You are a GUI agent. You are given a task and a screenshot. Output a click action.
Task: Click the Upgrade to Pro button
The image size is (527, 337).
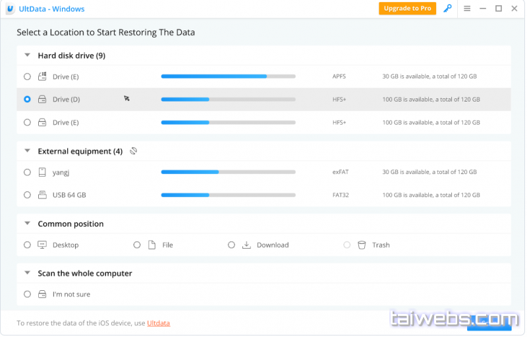point(407,9)
